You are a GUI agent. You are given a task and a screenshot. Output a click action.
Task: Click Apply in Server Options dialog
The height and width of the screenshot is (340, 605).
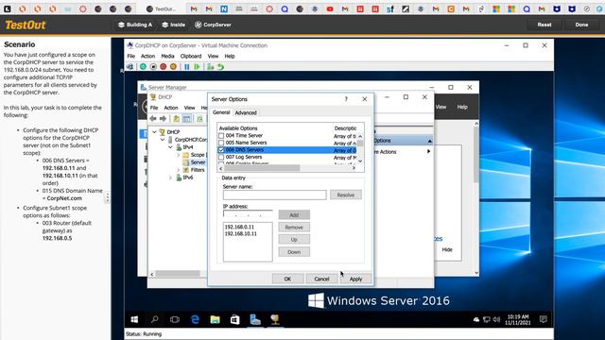(355, 279)
